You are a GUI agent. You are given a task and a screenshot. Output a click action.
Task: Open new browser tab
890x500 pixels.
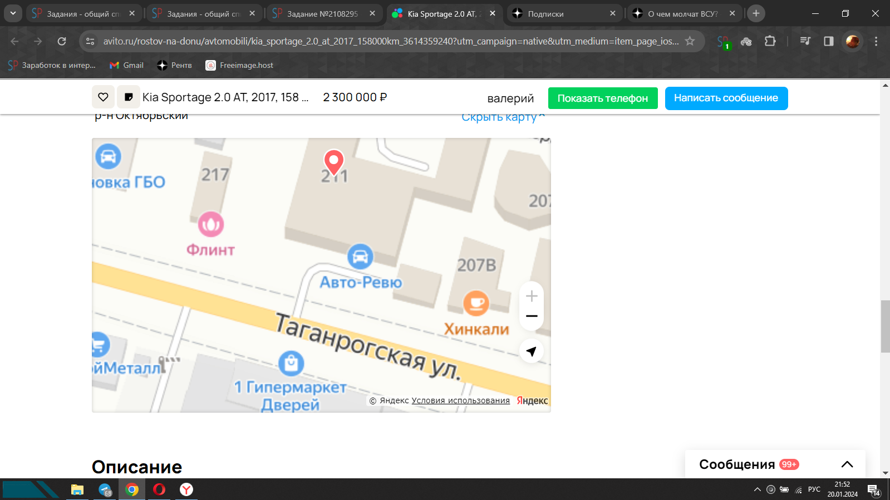756,13
